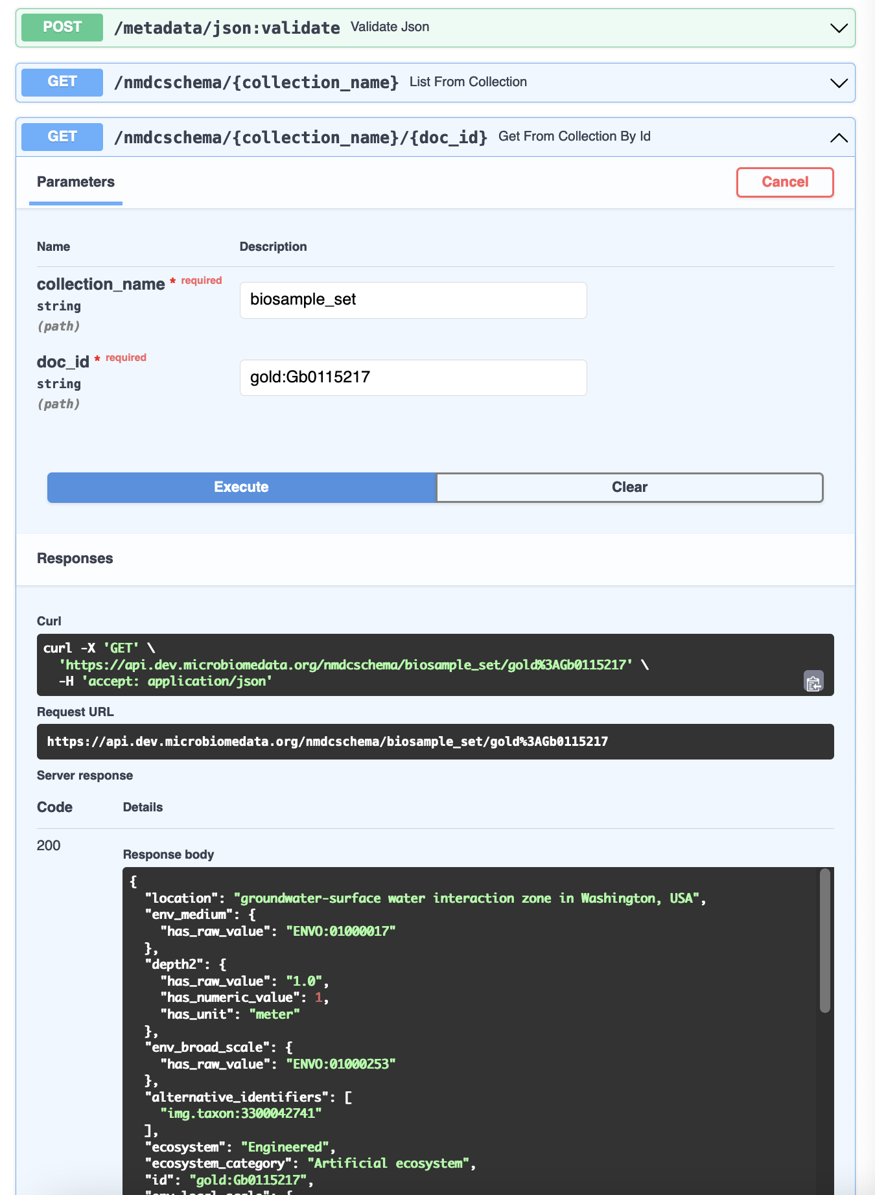Viewport: 875px width, 1195px height.
Task: Click the "ecosystem": "Engineered" line
Action: [x=240, y=1147]
